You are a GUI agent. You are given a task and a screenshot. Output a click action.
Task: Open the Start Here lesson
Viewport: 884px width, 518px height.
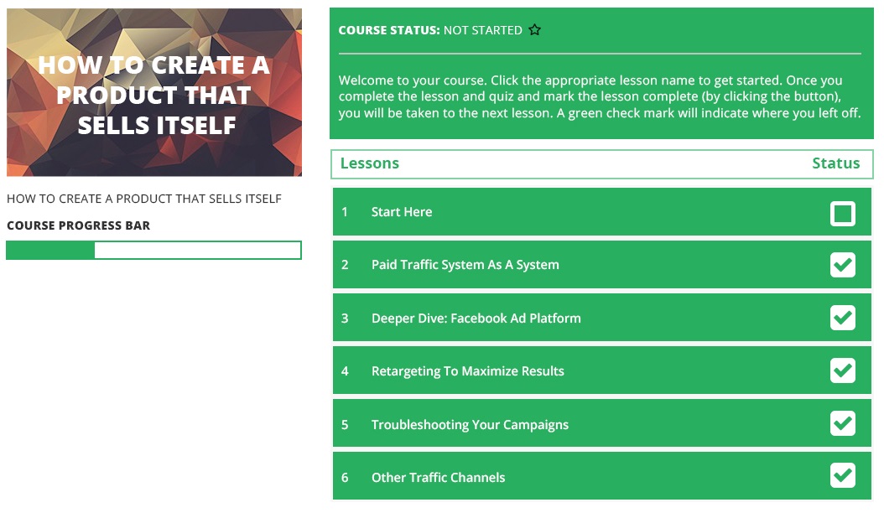coord(402,212)
